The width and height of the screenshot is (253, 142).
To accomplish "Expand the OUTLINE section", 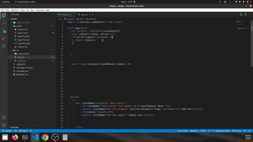I will click(x=14, y=127).
